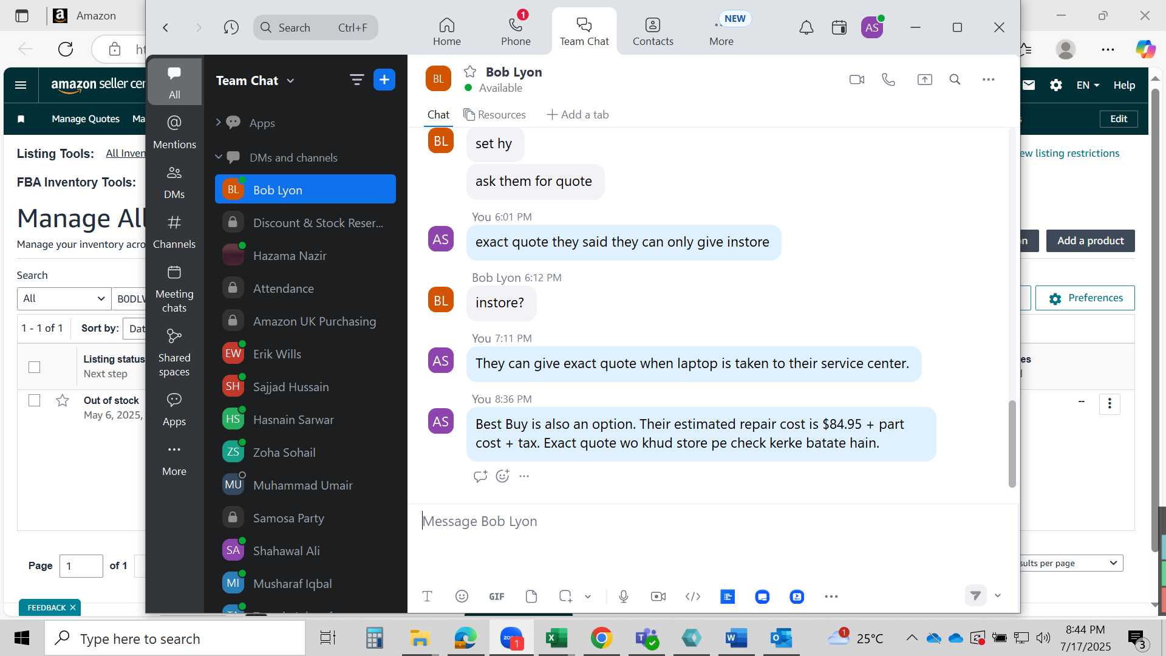Close the FEEDBACK tab in Amazon

72,607
